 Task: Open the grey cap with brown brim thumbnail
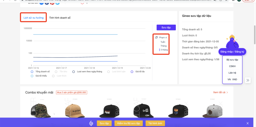point(213,109)
